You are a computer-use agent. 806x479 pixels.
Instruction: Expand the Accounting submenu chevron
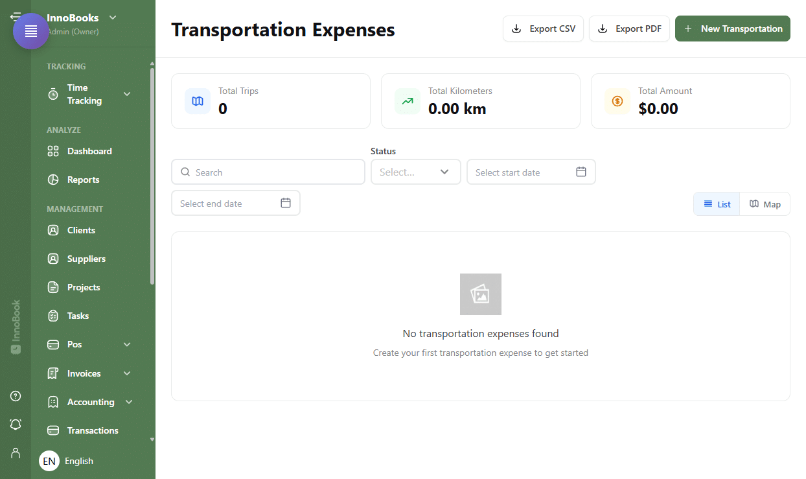pyautogui.click(x=129, y=402)
